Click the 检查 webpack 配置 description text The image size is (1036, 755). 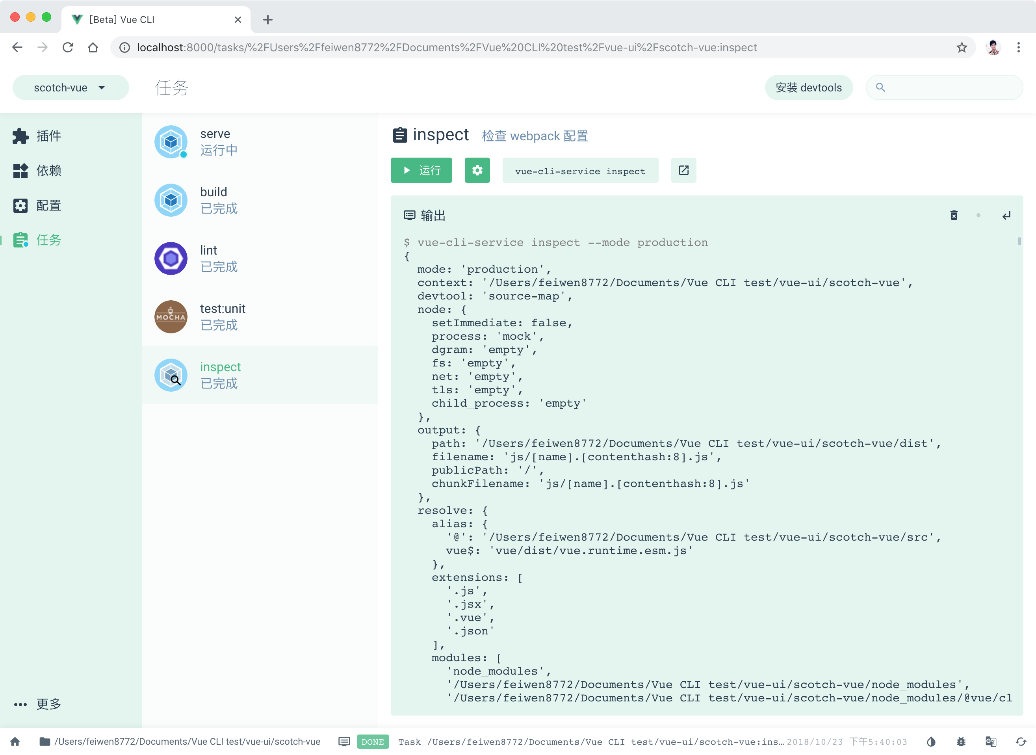(535, 136)
